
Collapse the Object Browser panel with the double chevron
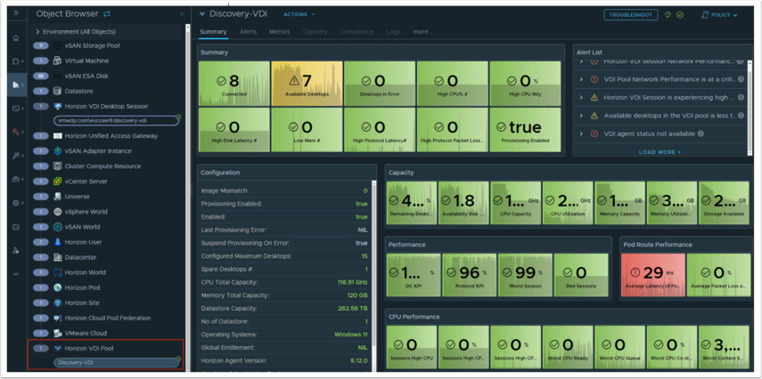point(182,14)
